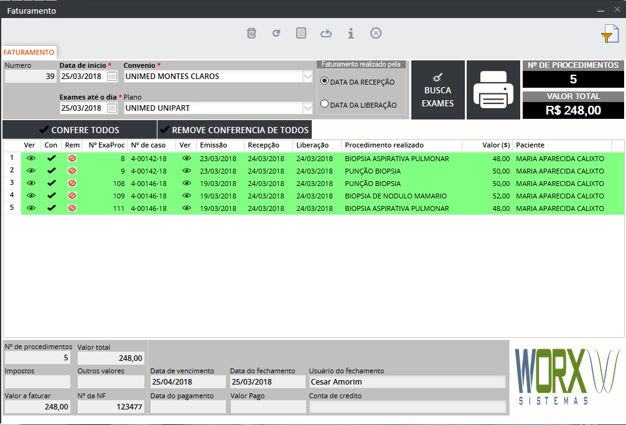The image size is (626, 425).
Task: Open the calendar picker for Data de inicio
Action: (112, 76)
